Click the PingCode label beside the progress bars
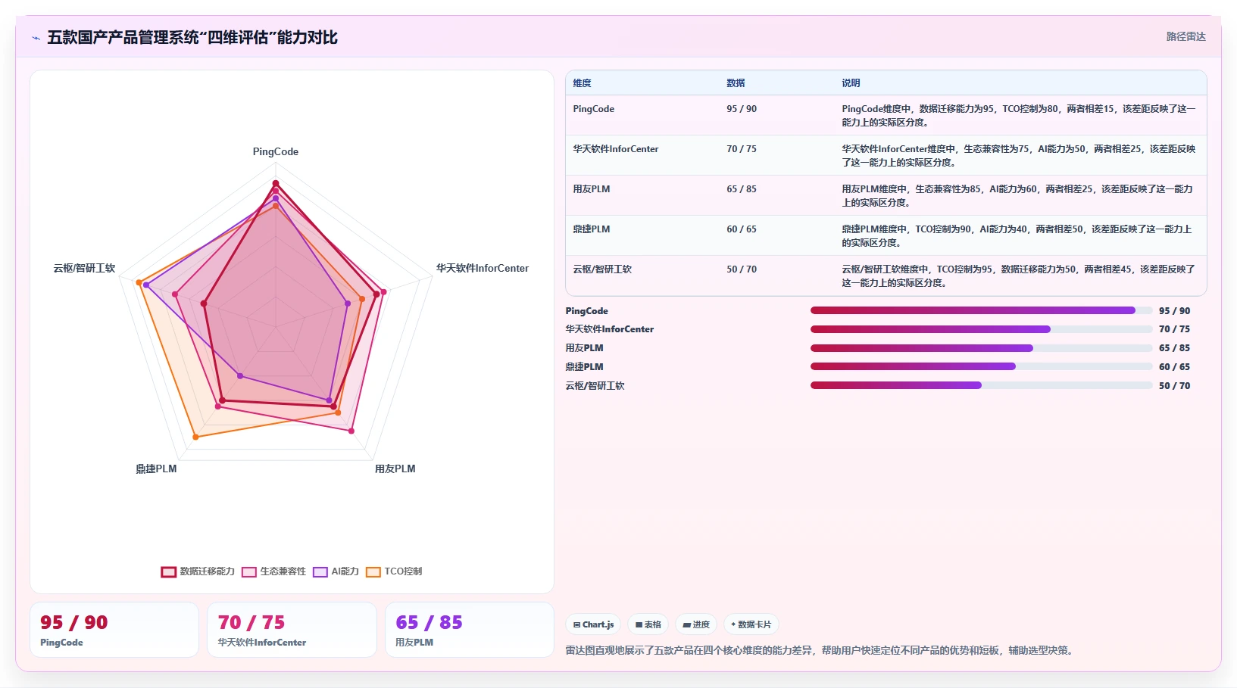This screenshot has height=688, width=1237. [x=586, y=311]
